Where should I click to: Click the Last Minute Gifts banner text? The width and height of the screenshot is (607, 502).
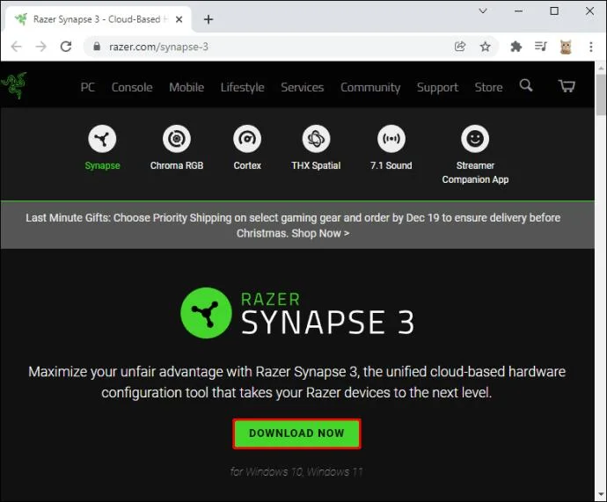[x=293, y=225]
